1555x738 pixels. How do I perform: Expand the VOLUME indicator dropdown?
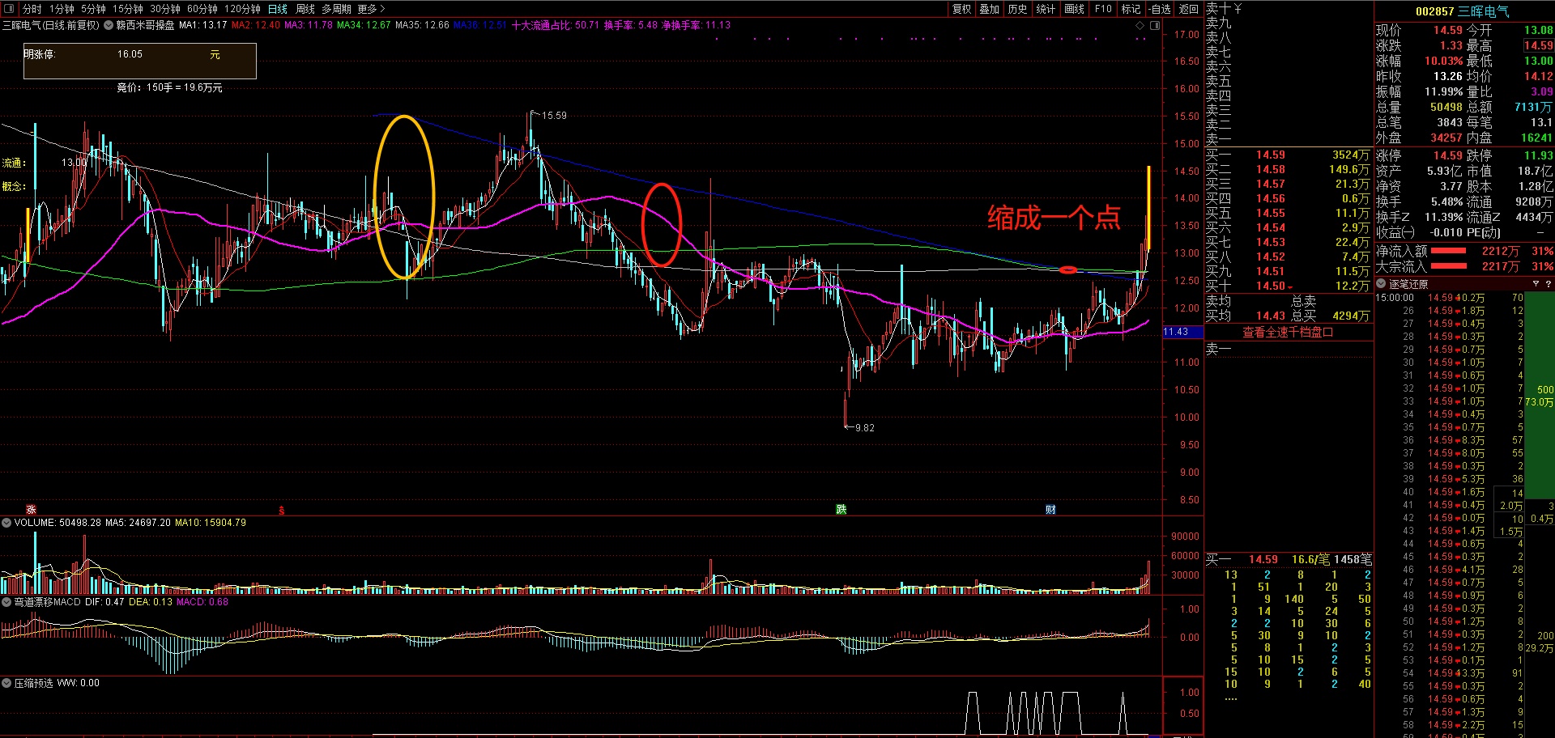(x=6, y=523)
